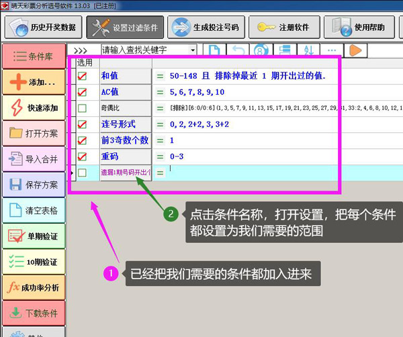
Task: Open the search keyword dropdown arrow
Action: pyautogui.click(x=193, y=50)
